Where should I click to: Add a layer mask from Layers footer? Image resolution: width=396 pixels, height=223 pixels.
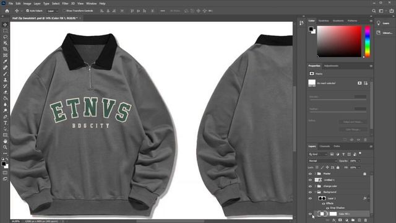[340, 221]
